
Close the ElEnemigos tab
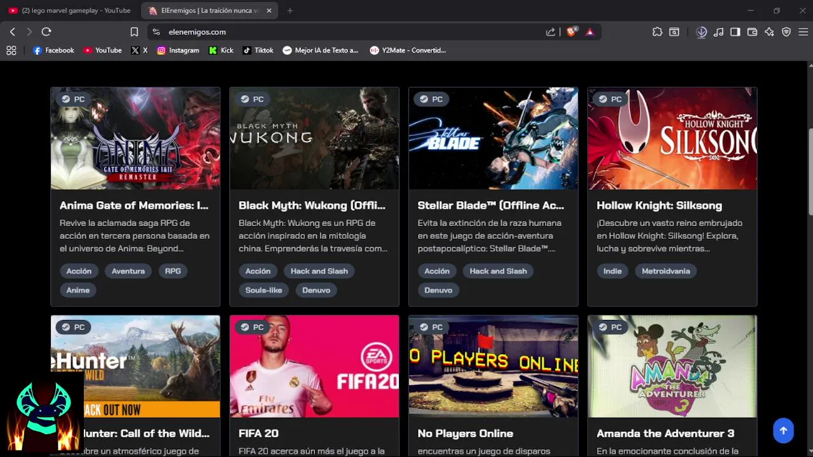point(269,11)
